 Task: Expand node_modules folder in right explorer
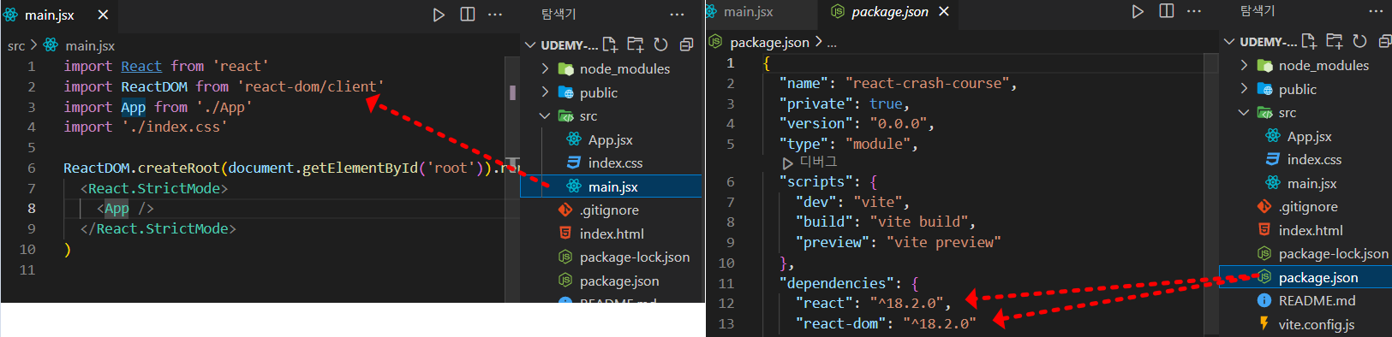coord(1244,65)
